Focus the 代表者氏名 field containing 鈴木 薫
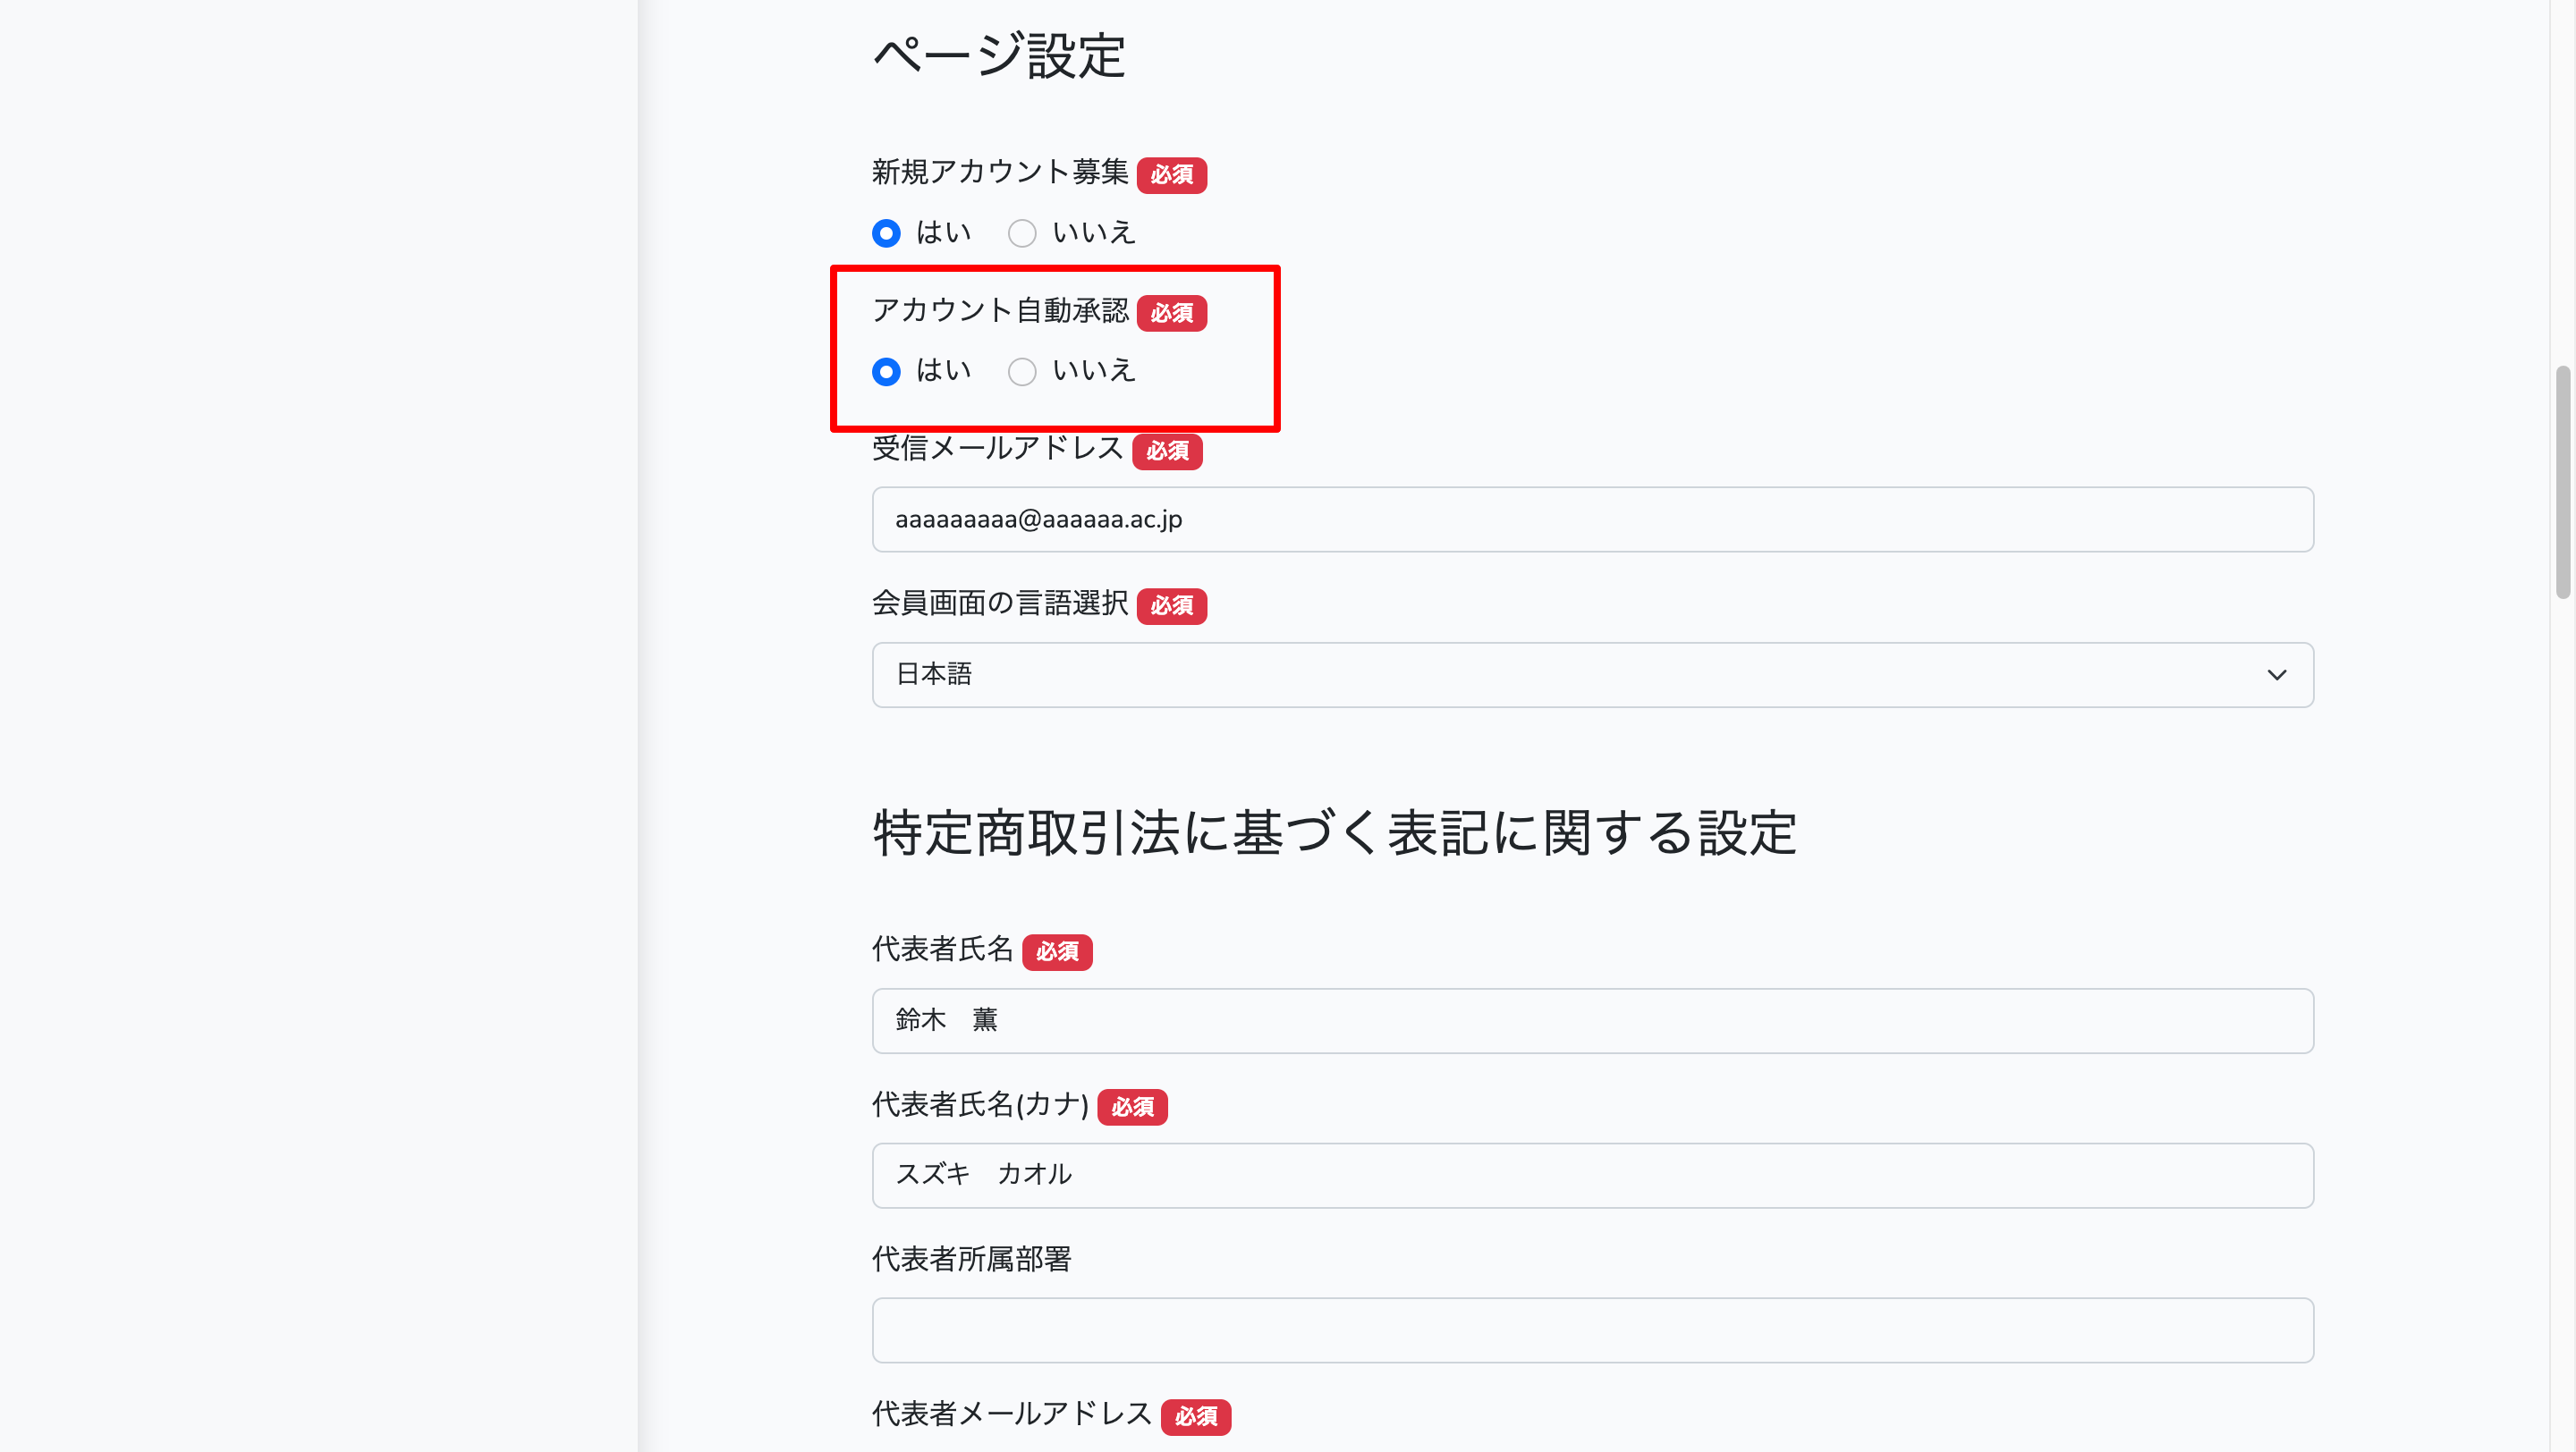This screenshot has height=1452, width=2576. [1592, 1020]
